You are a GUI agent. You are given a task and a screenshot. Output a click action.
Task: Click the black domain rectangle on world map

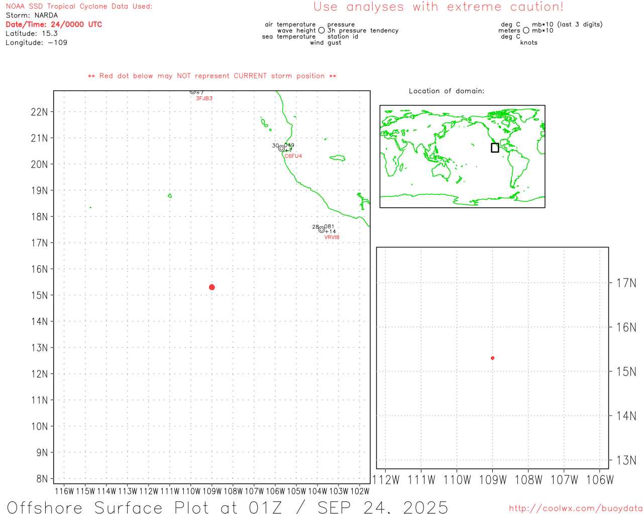[495, 148]
